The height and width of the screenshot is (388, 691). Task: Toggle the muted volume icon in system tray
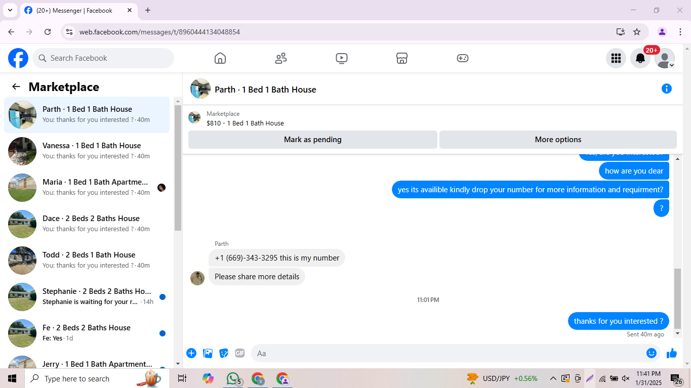click(x=626, y=378)
